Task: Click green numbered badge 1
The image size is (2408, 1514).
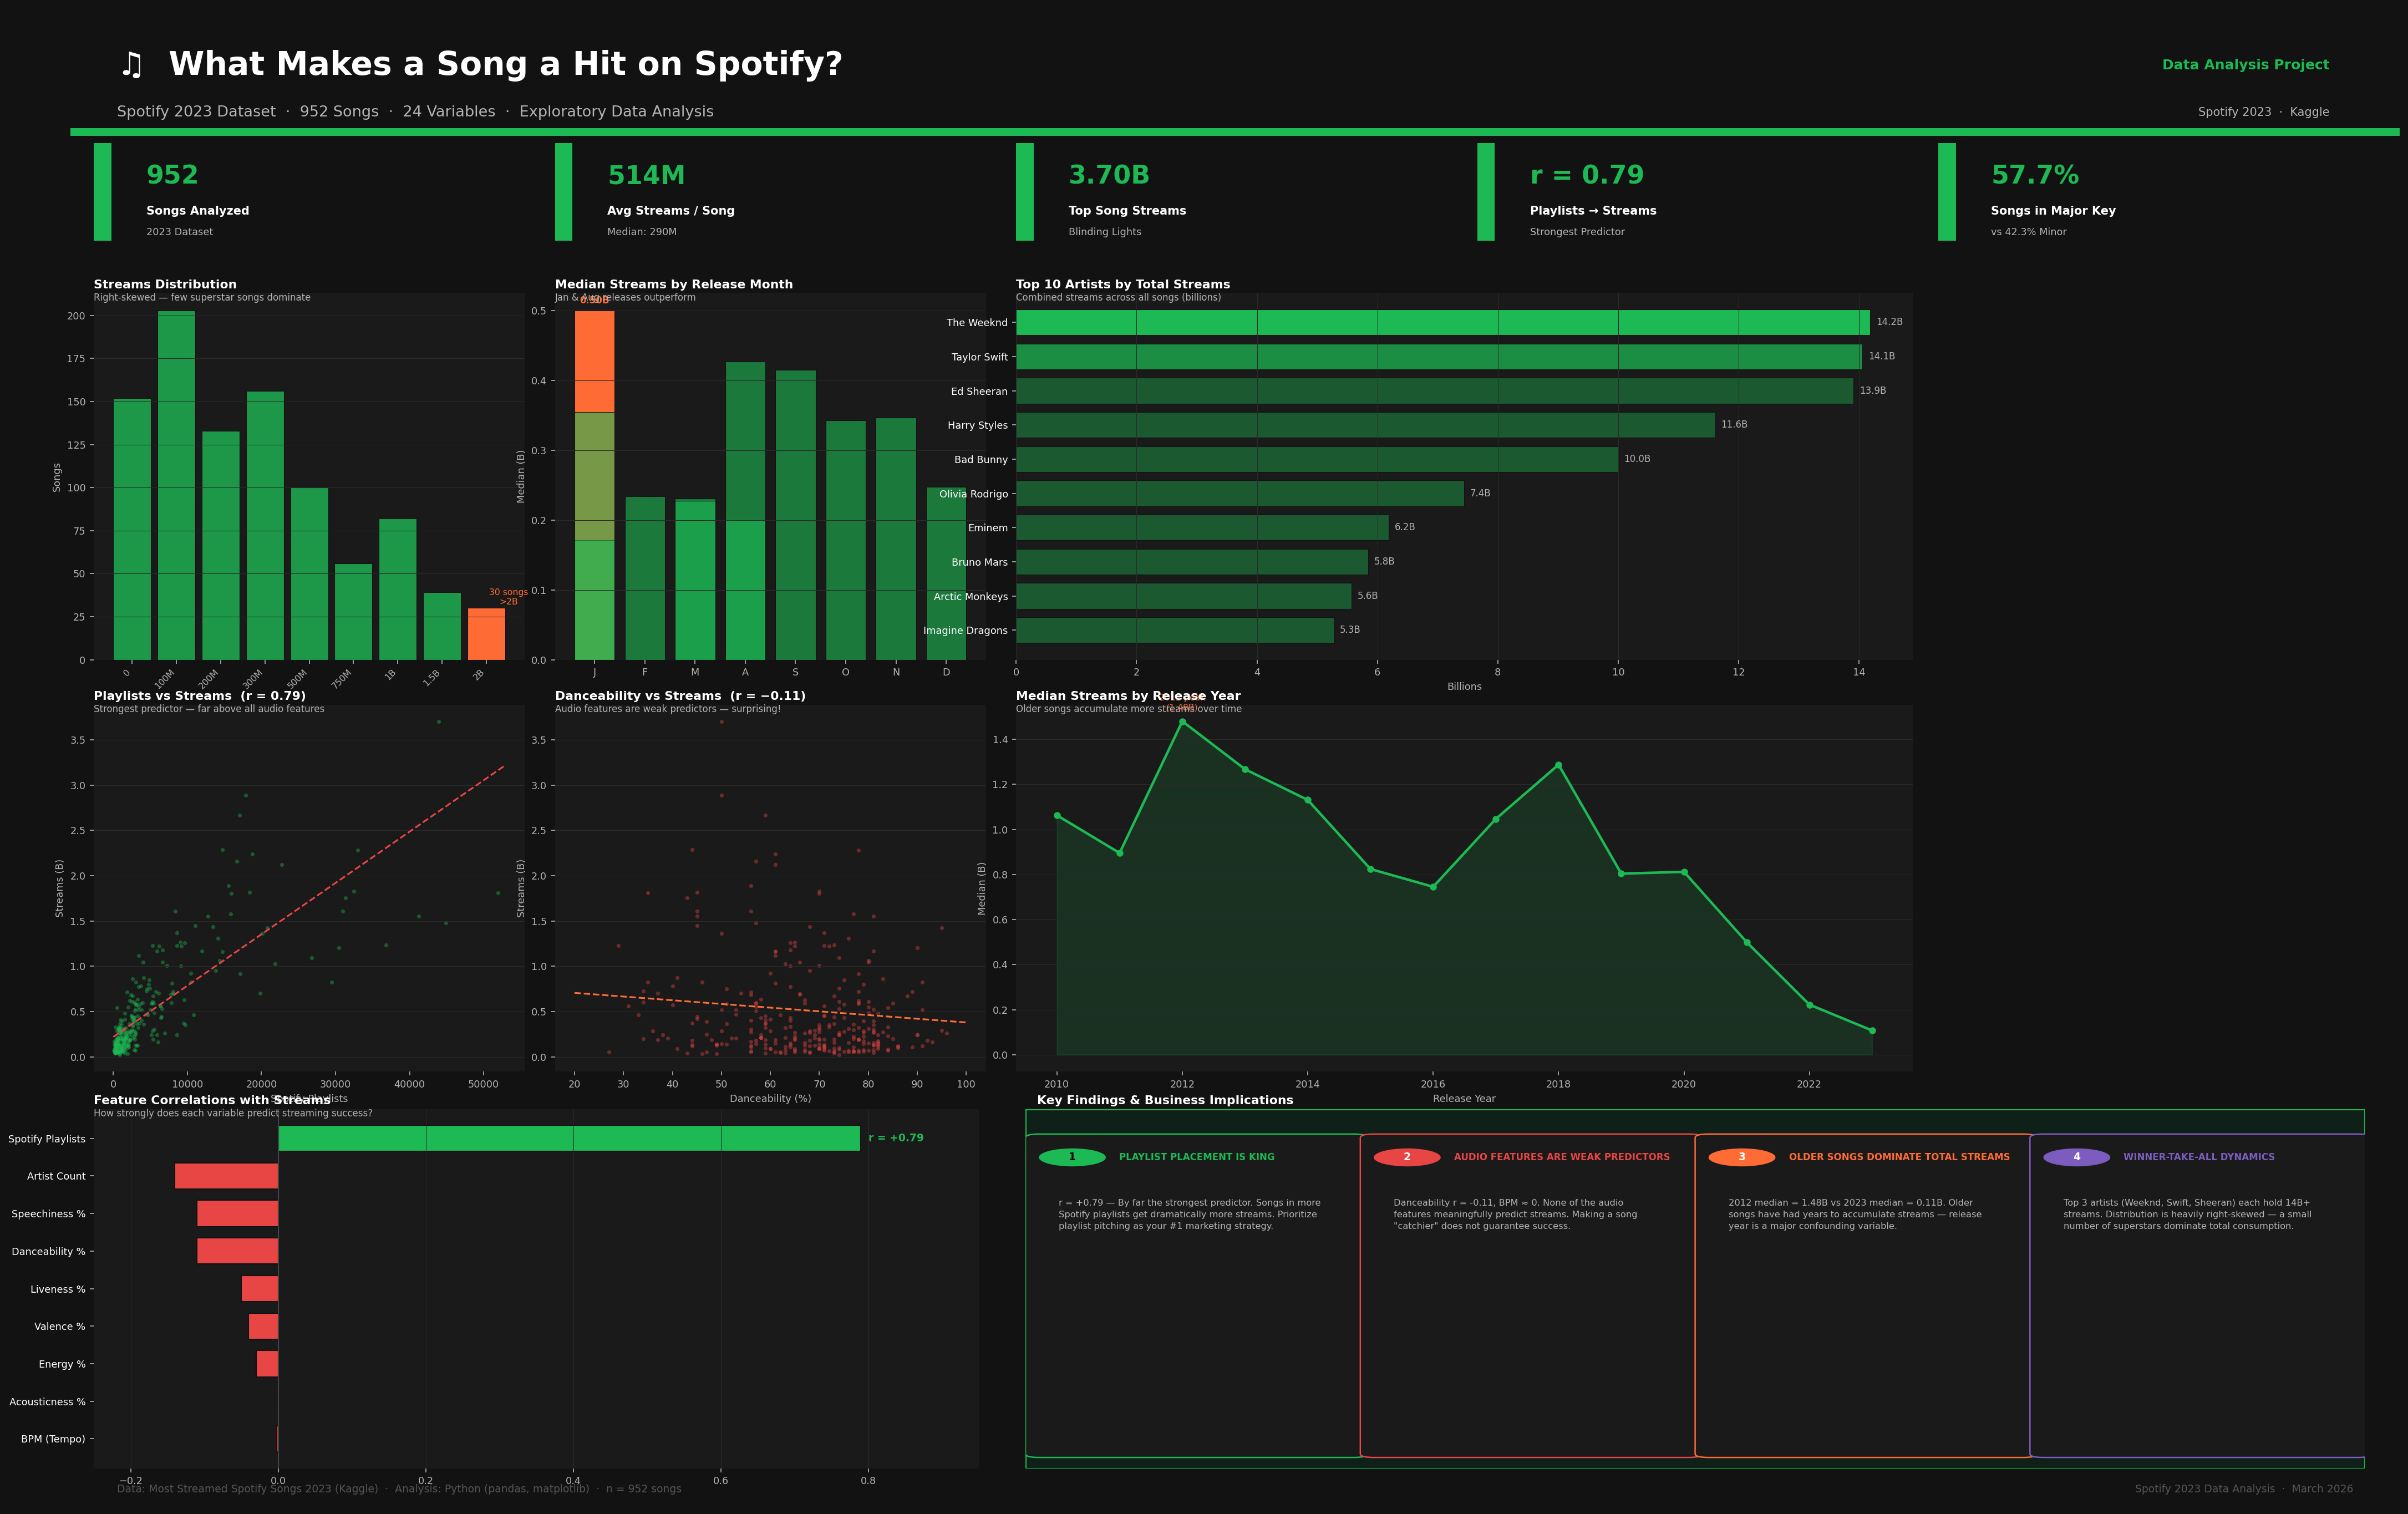Action: coord(1072,1157)
